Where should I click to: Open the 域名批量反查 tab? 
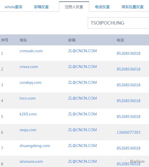(132, 7)
